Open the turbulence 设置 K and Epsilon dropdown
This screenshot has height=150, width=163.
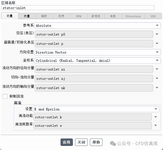click(96, 109)
